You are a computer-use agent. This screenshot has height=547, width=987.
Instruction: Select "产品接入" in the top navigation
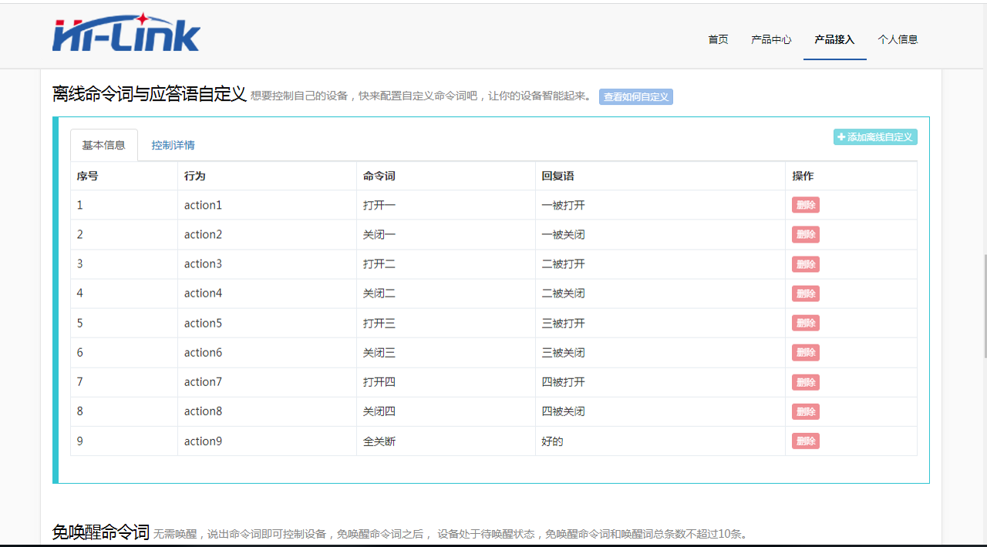[x=834, y=39]
